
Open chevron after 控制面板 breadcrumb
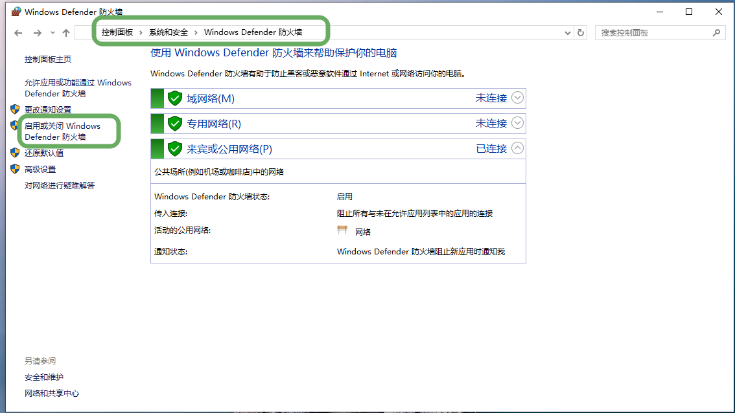(141, 32)
